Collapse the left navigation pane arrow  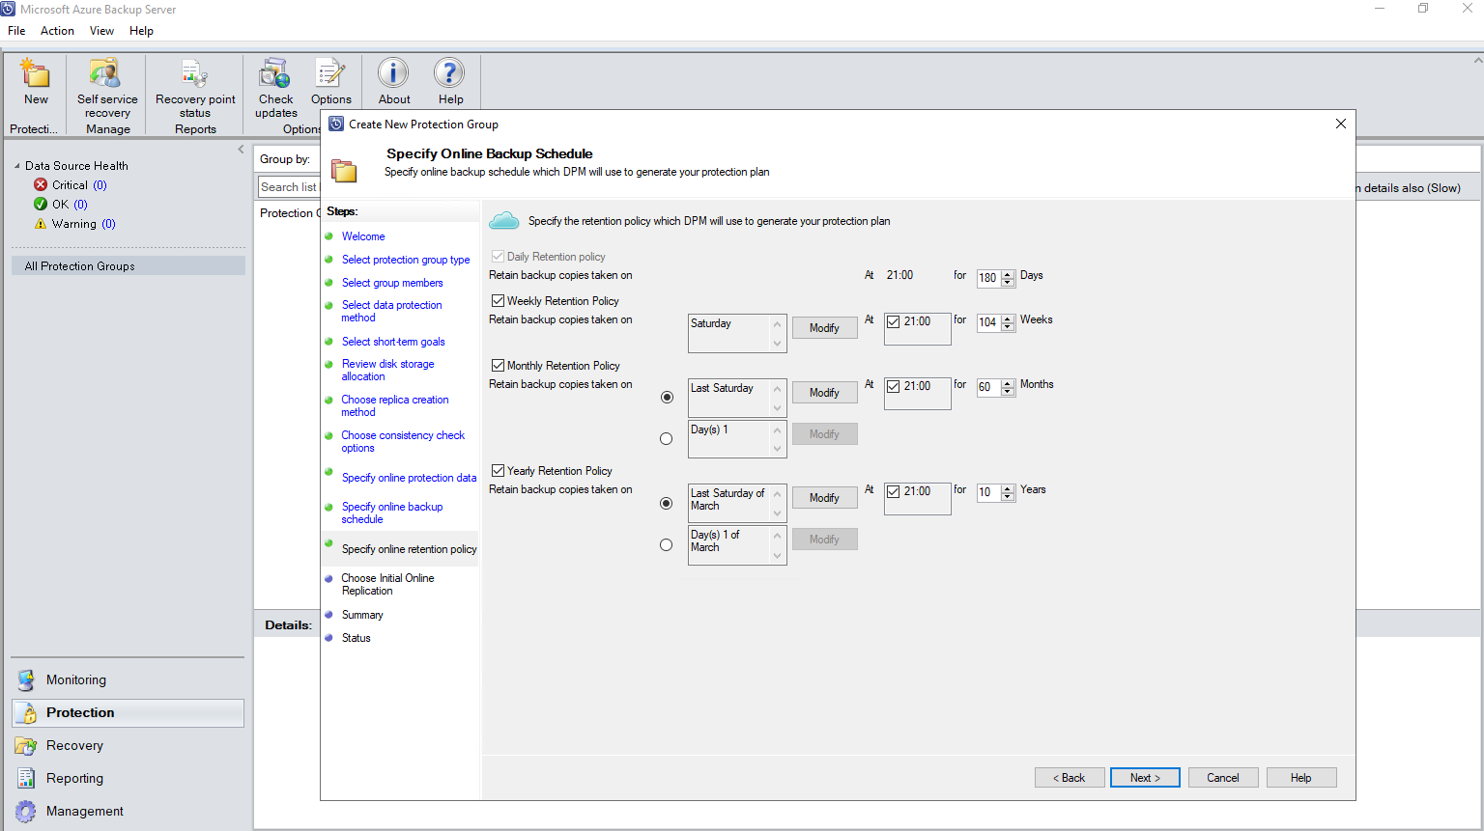coord(241,150)
